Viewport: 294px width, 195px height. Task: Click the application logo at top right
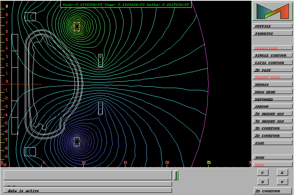[x=273, y=11]
